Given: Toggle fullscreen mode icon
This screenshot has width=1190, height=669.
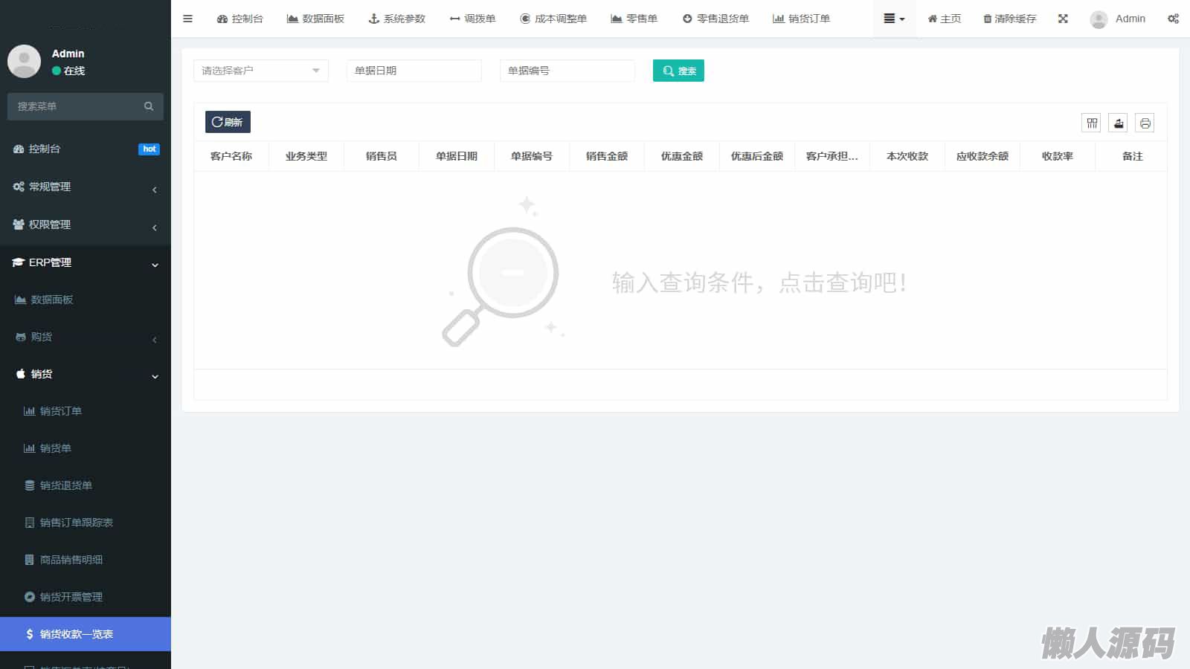Looking at the screenshot, I should click(x=1063, y=19).
